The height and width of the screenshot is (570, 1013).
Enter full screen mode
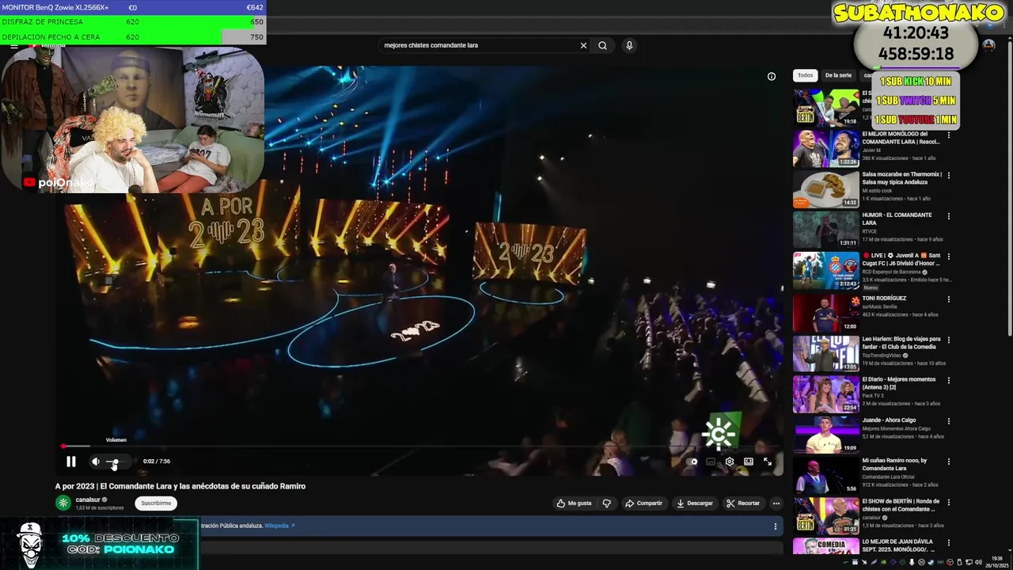[768, 462]
